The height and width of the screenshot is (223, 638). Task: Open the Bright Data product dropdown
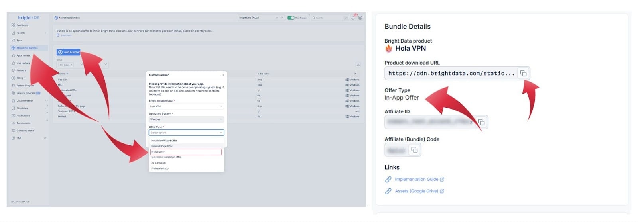(x=186, y=106)
